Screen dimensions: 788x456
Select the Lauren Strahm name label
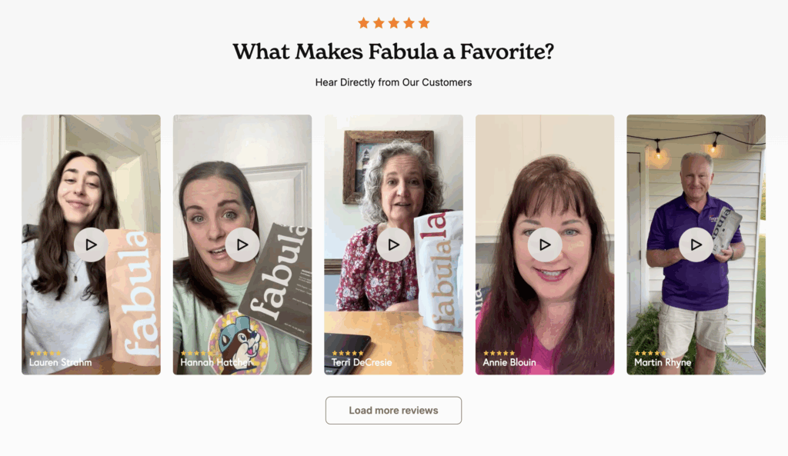[59, 362]
